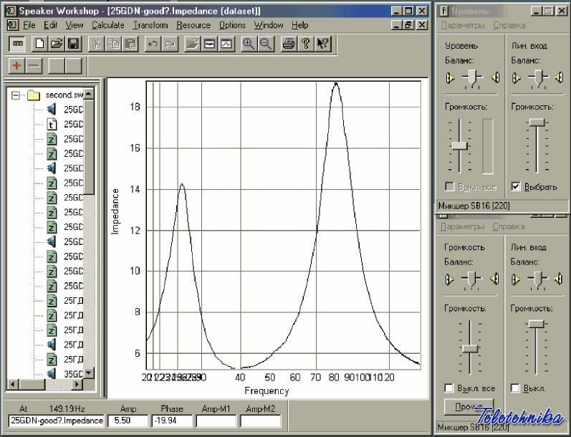Click the Уровень volume slider in top mixer
This screenshot has height=437, width=571.
point(459,145)
